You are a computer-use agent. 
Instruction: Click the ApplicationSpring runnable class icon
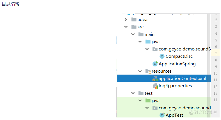point(155,64)
